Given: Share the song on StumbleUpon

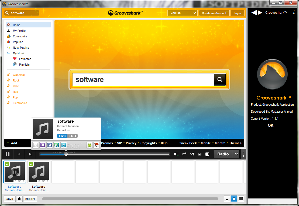Looking at the screenshot, I should [57, 145].
